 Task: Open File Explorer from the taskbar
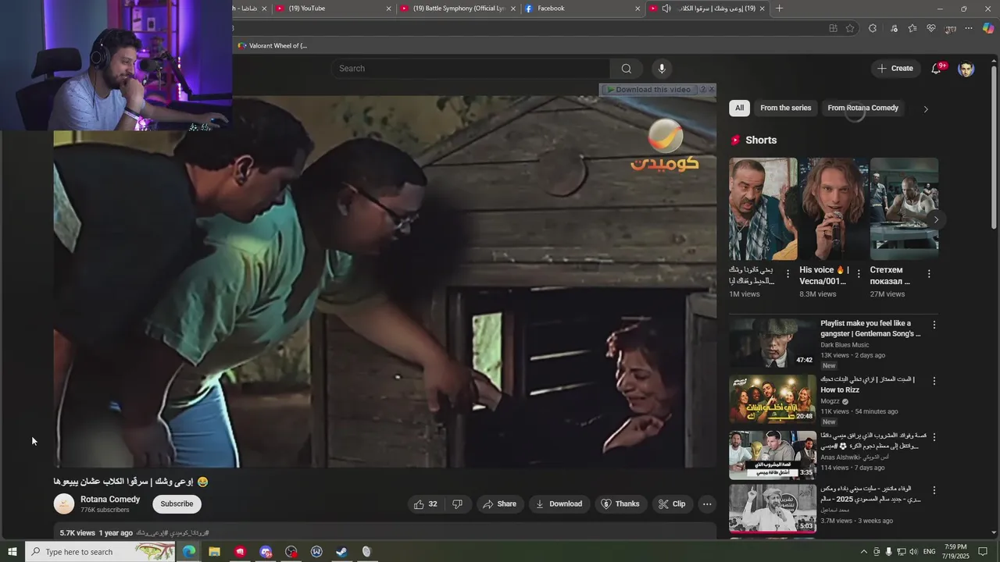(214, 552)
